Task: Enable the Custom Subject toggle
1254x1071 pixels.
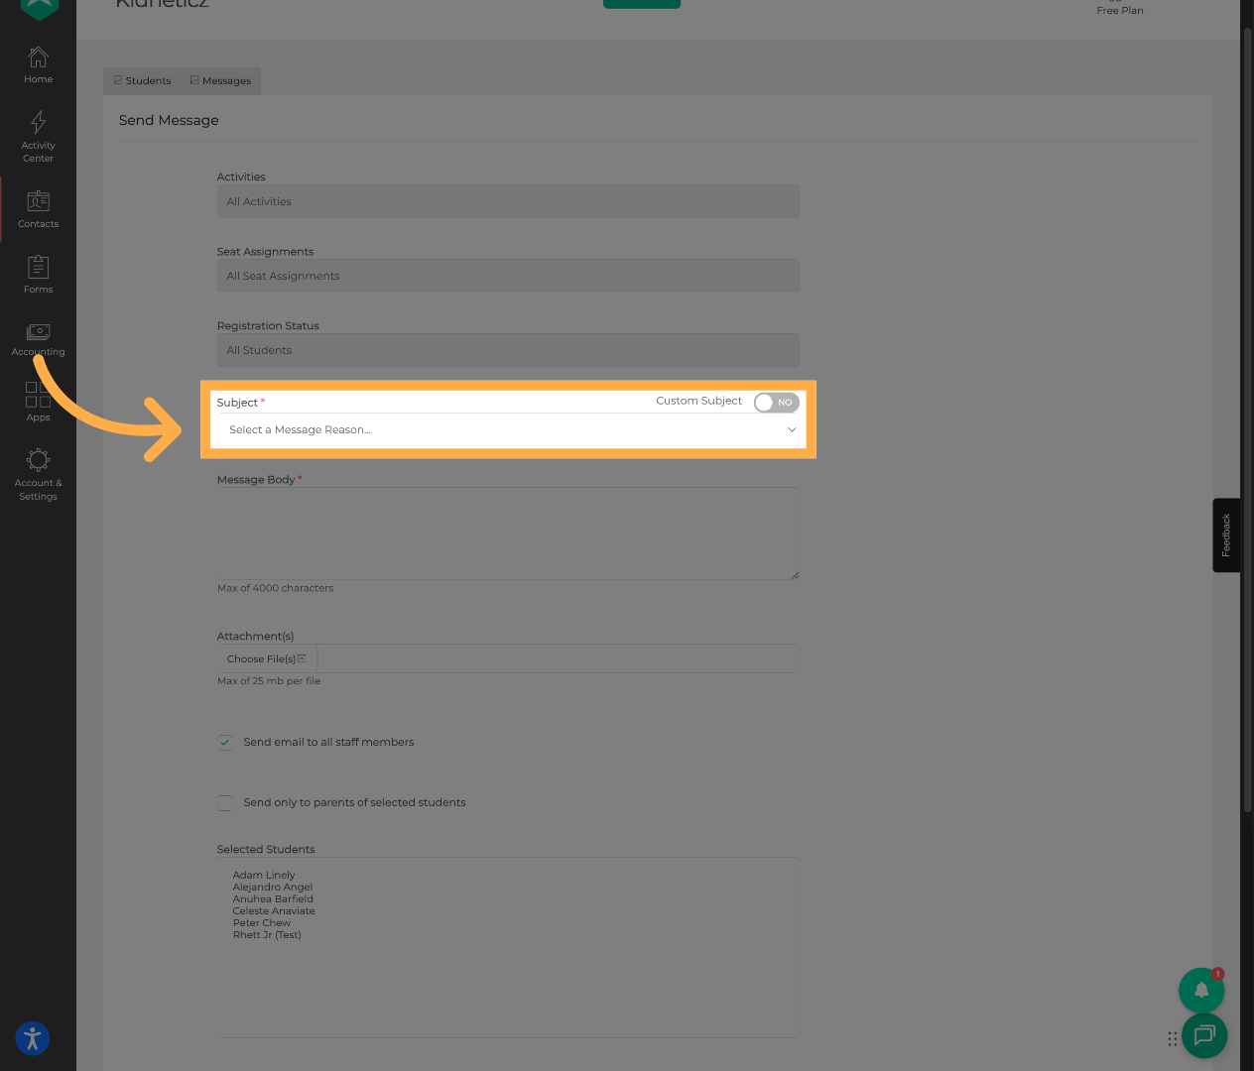Action: [x=776, y=402]
